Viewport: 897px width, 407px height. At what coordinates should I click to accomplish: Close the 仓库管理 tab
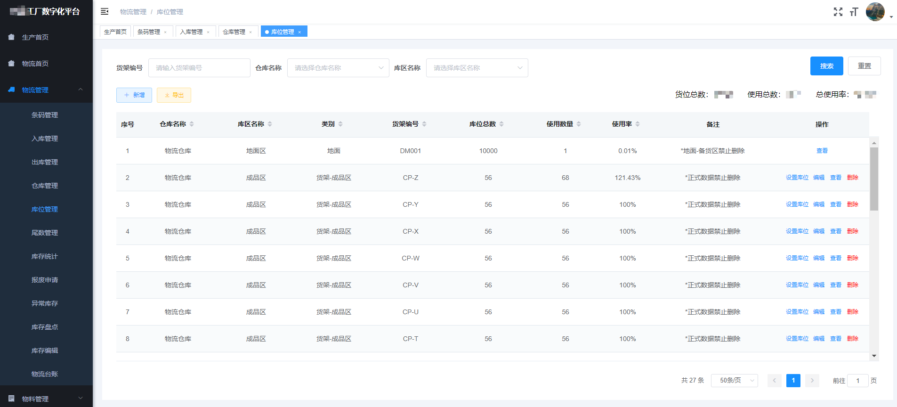[x=251, y=32]
